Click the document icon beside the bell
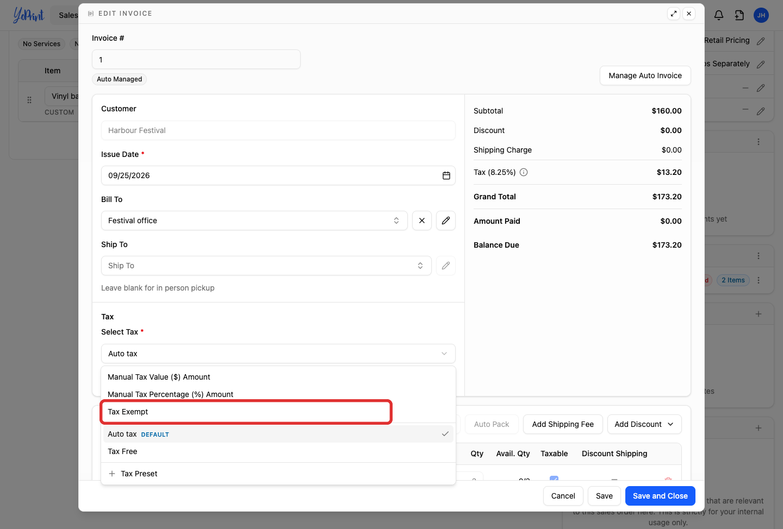The width and height of the screenshot is (783, 529). (739, 15)
